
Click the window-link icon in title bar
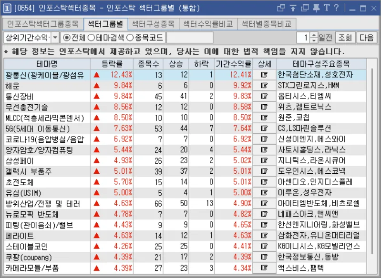coord(281,8)
